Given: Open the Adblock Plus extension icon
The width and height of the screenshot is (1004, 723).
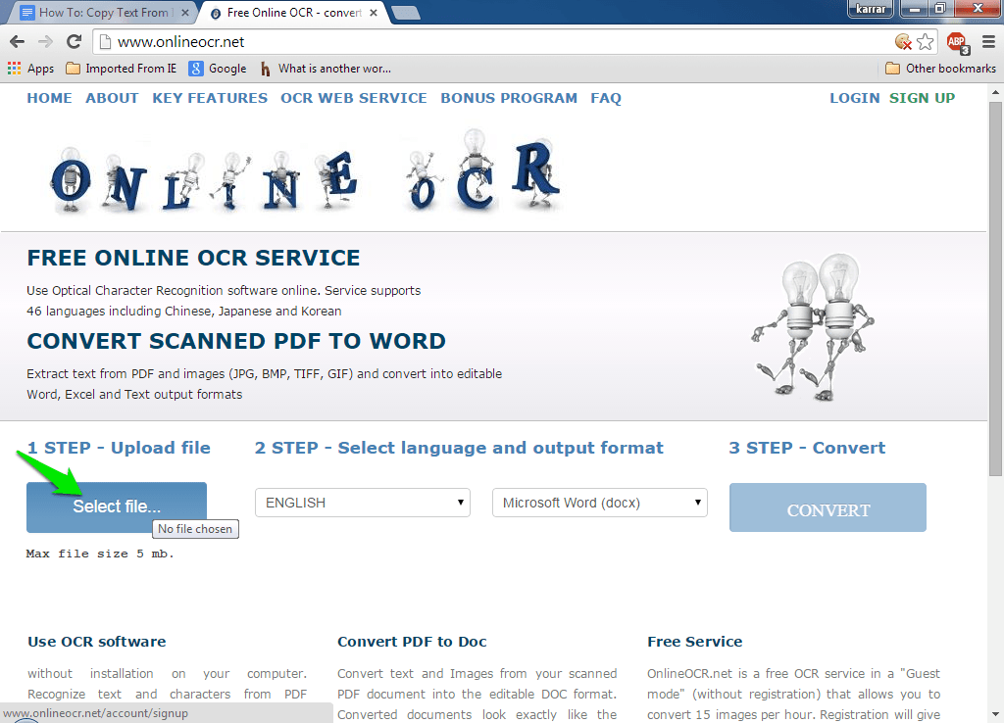Looking at the screenshot, I should coord(956,41).
